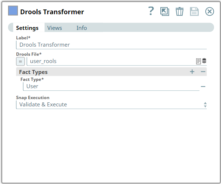The width and height of the screenshot is (221, 184).
Task: Remove last fact type from header minus
Action: click(203, 72)
